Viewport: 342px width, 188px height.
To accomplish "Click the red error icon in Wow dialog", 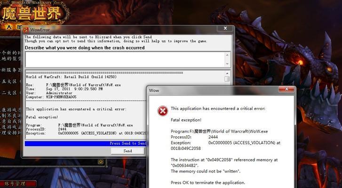I will [x=163, y=111].
